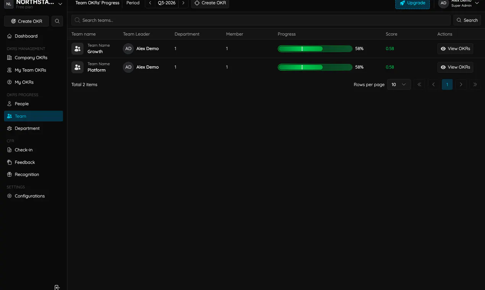485x290 pixels.
Task: Open the Alex Demo account menu chevron
Action: (477, 3)
